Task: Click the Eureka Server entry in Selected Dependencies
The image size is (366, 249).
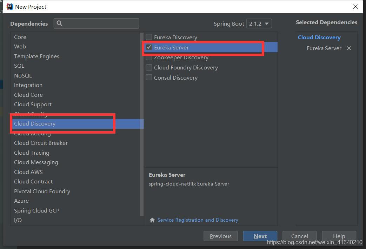Action: (324, 48)
